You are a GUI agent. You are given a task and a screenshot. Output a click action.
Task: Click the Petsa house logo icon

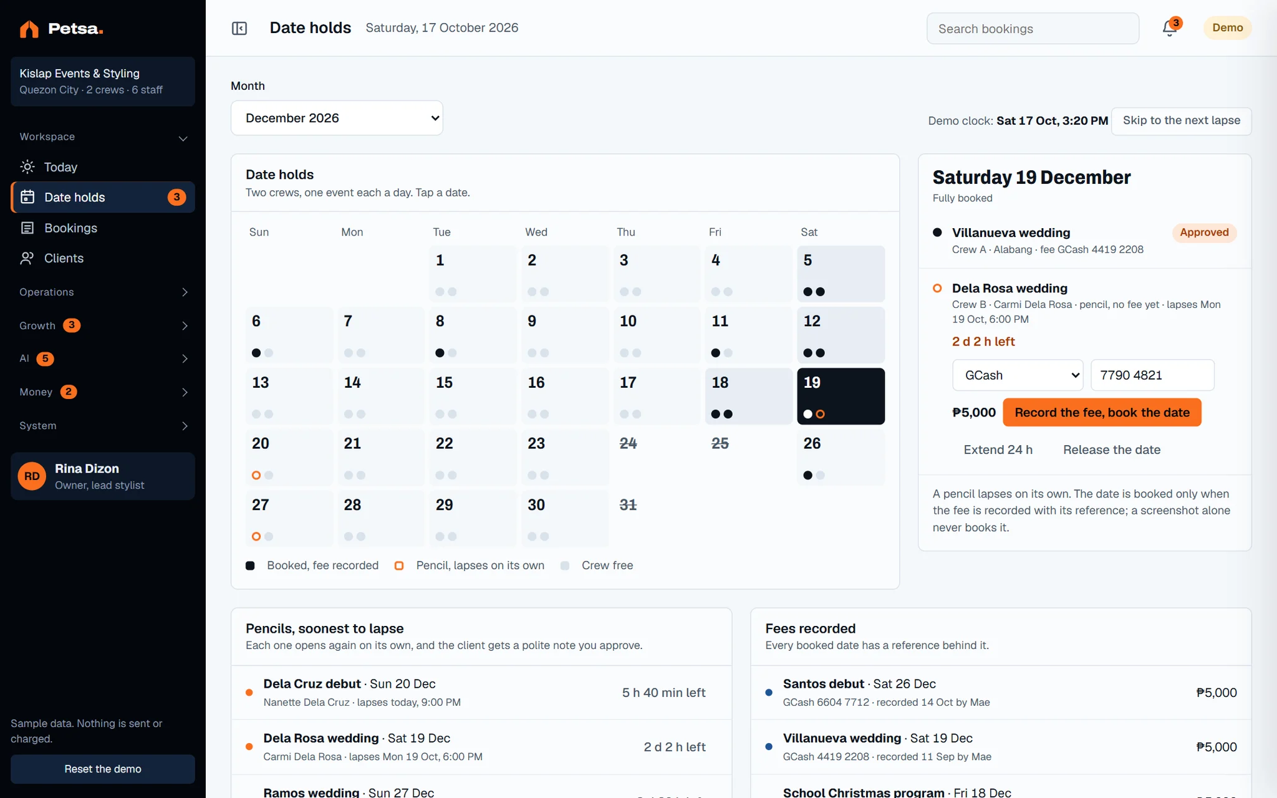point(29,29)
